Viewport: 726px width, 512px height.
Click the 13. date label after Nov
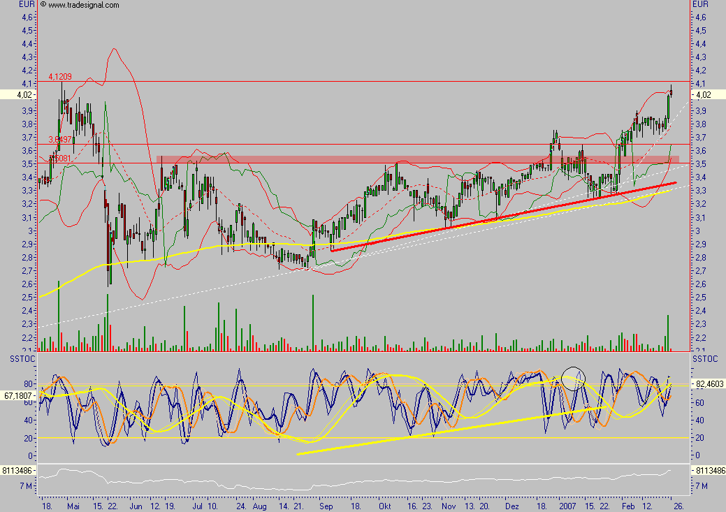coord(470,506)
